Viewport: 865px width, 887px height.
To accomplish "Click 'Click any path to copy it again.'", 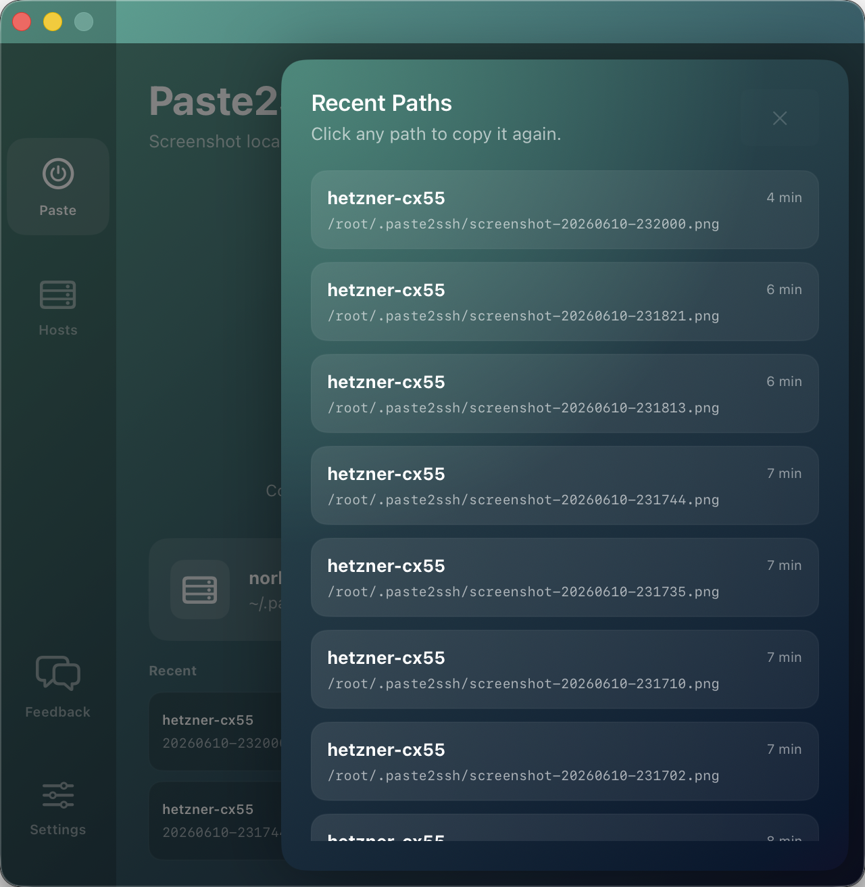I will pyautogui.click(x=436, y=134).
